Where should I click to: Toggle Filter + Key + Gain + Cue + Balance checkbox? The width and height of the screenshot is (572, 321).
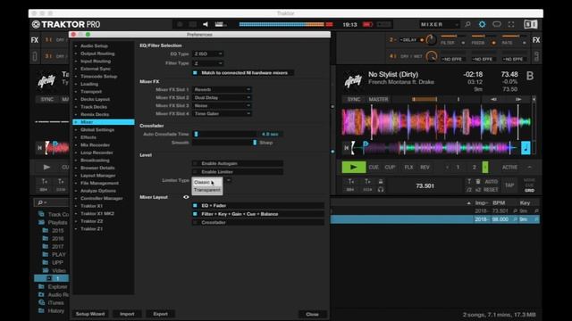pyautogui.click(x=195, y=214)
